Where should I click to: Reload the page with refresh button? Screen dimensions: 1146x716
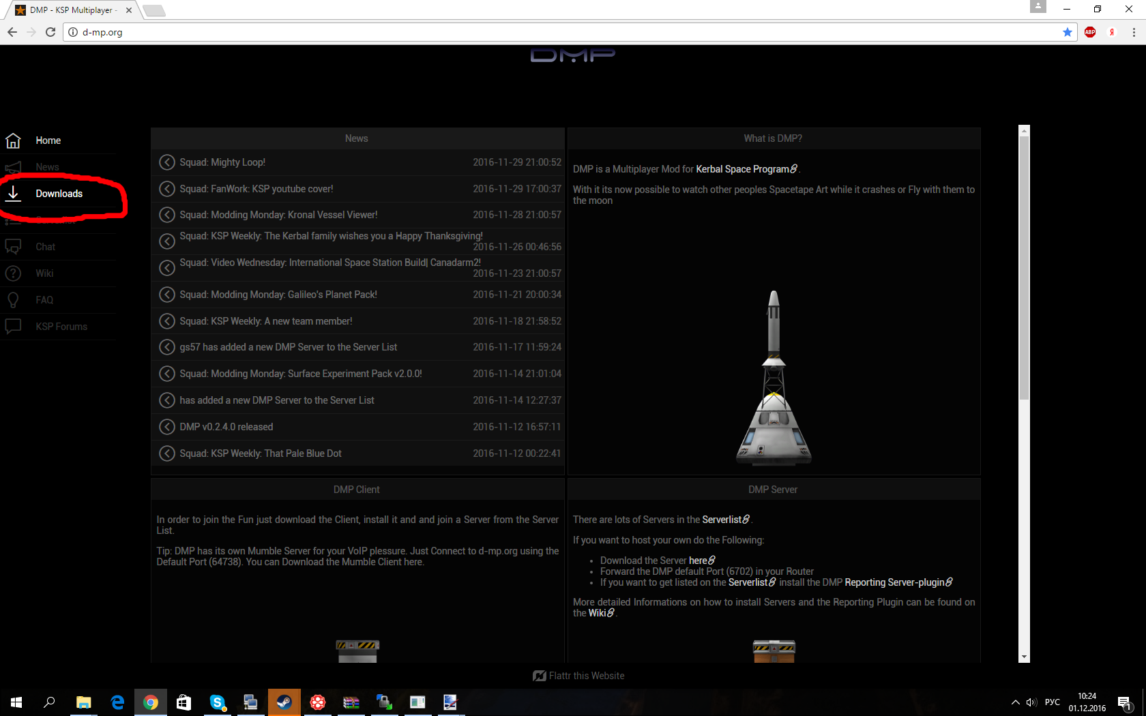[x=50, y=32]
